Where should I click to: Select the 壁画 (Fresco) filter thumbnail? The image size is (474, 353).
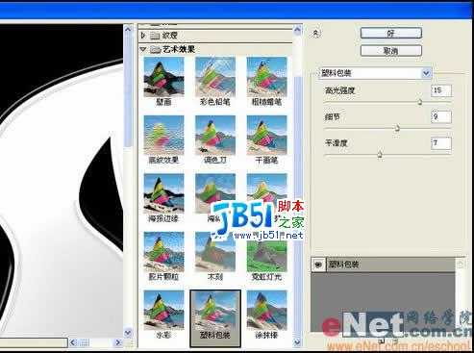click(x=163, y=77)
